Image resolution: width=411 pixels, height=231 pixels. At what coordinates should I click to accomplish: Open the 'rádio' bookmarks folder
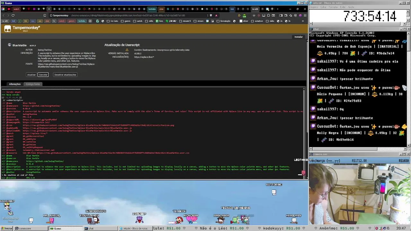pos(269,21)
